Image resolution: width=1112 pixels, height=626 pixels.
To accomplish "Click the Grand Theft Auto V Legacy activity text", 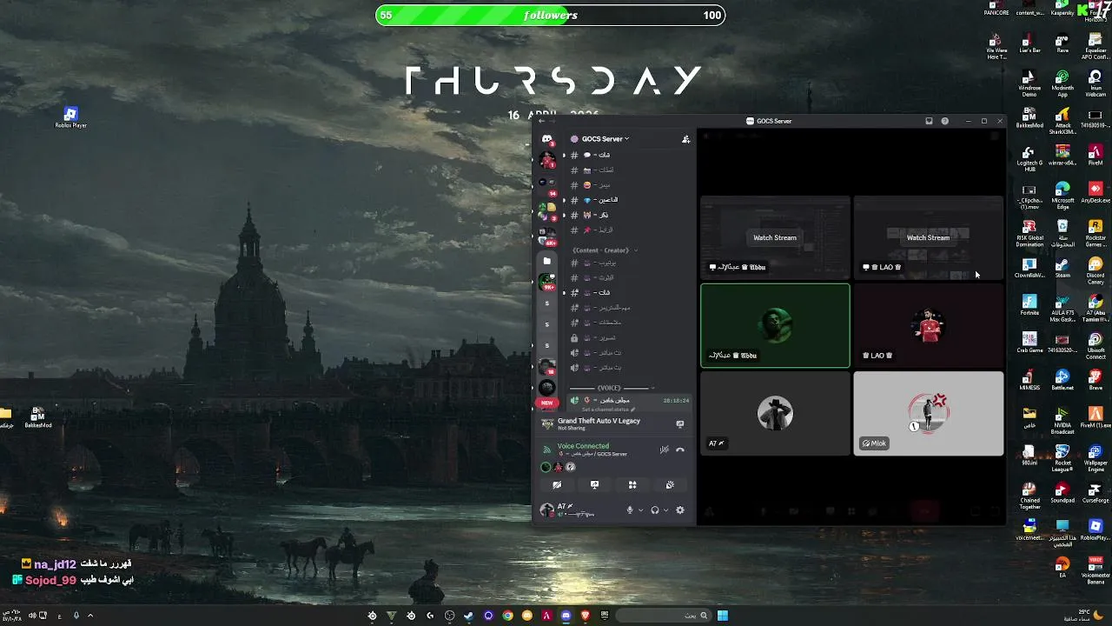I will [x=599, y=421].
